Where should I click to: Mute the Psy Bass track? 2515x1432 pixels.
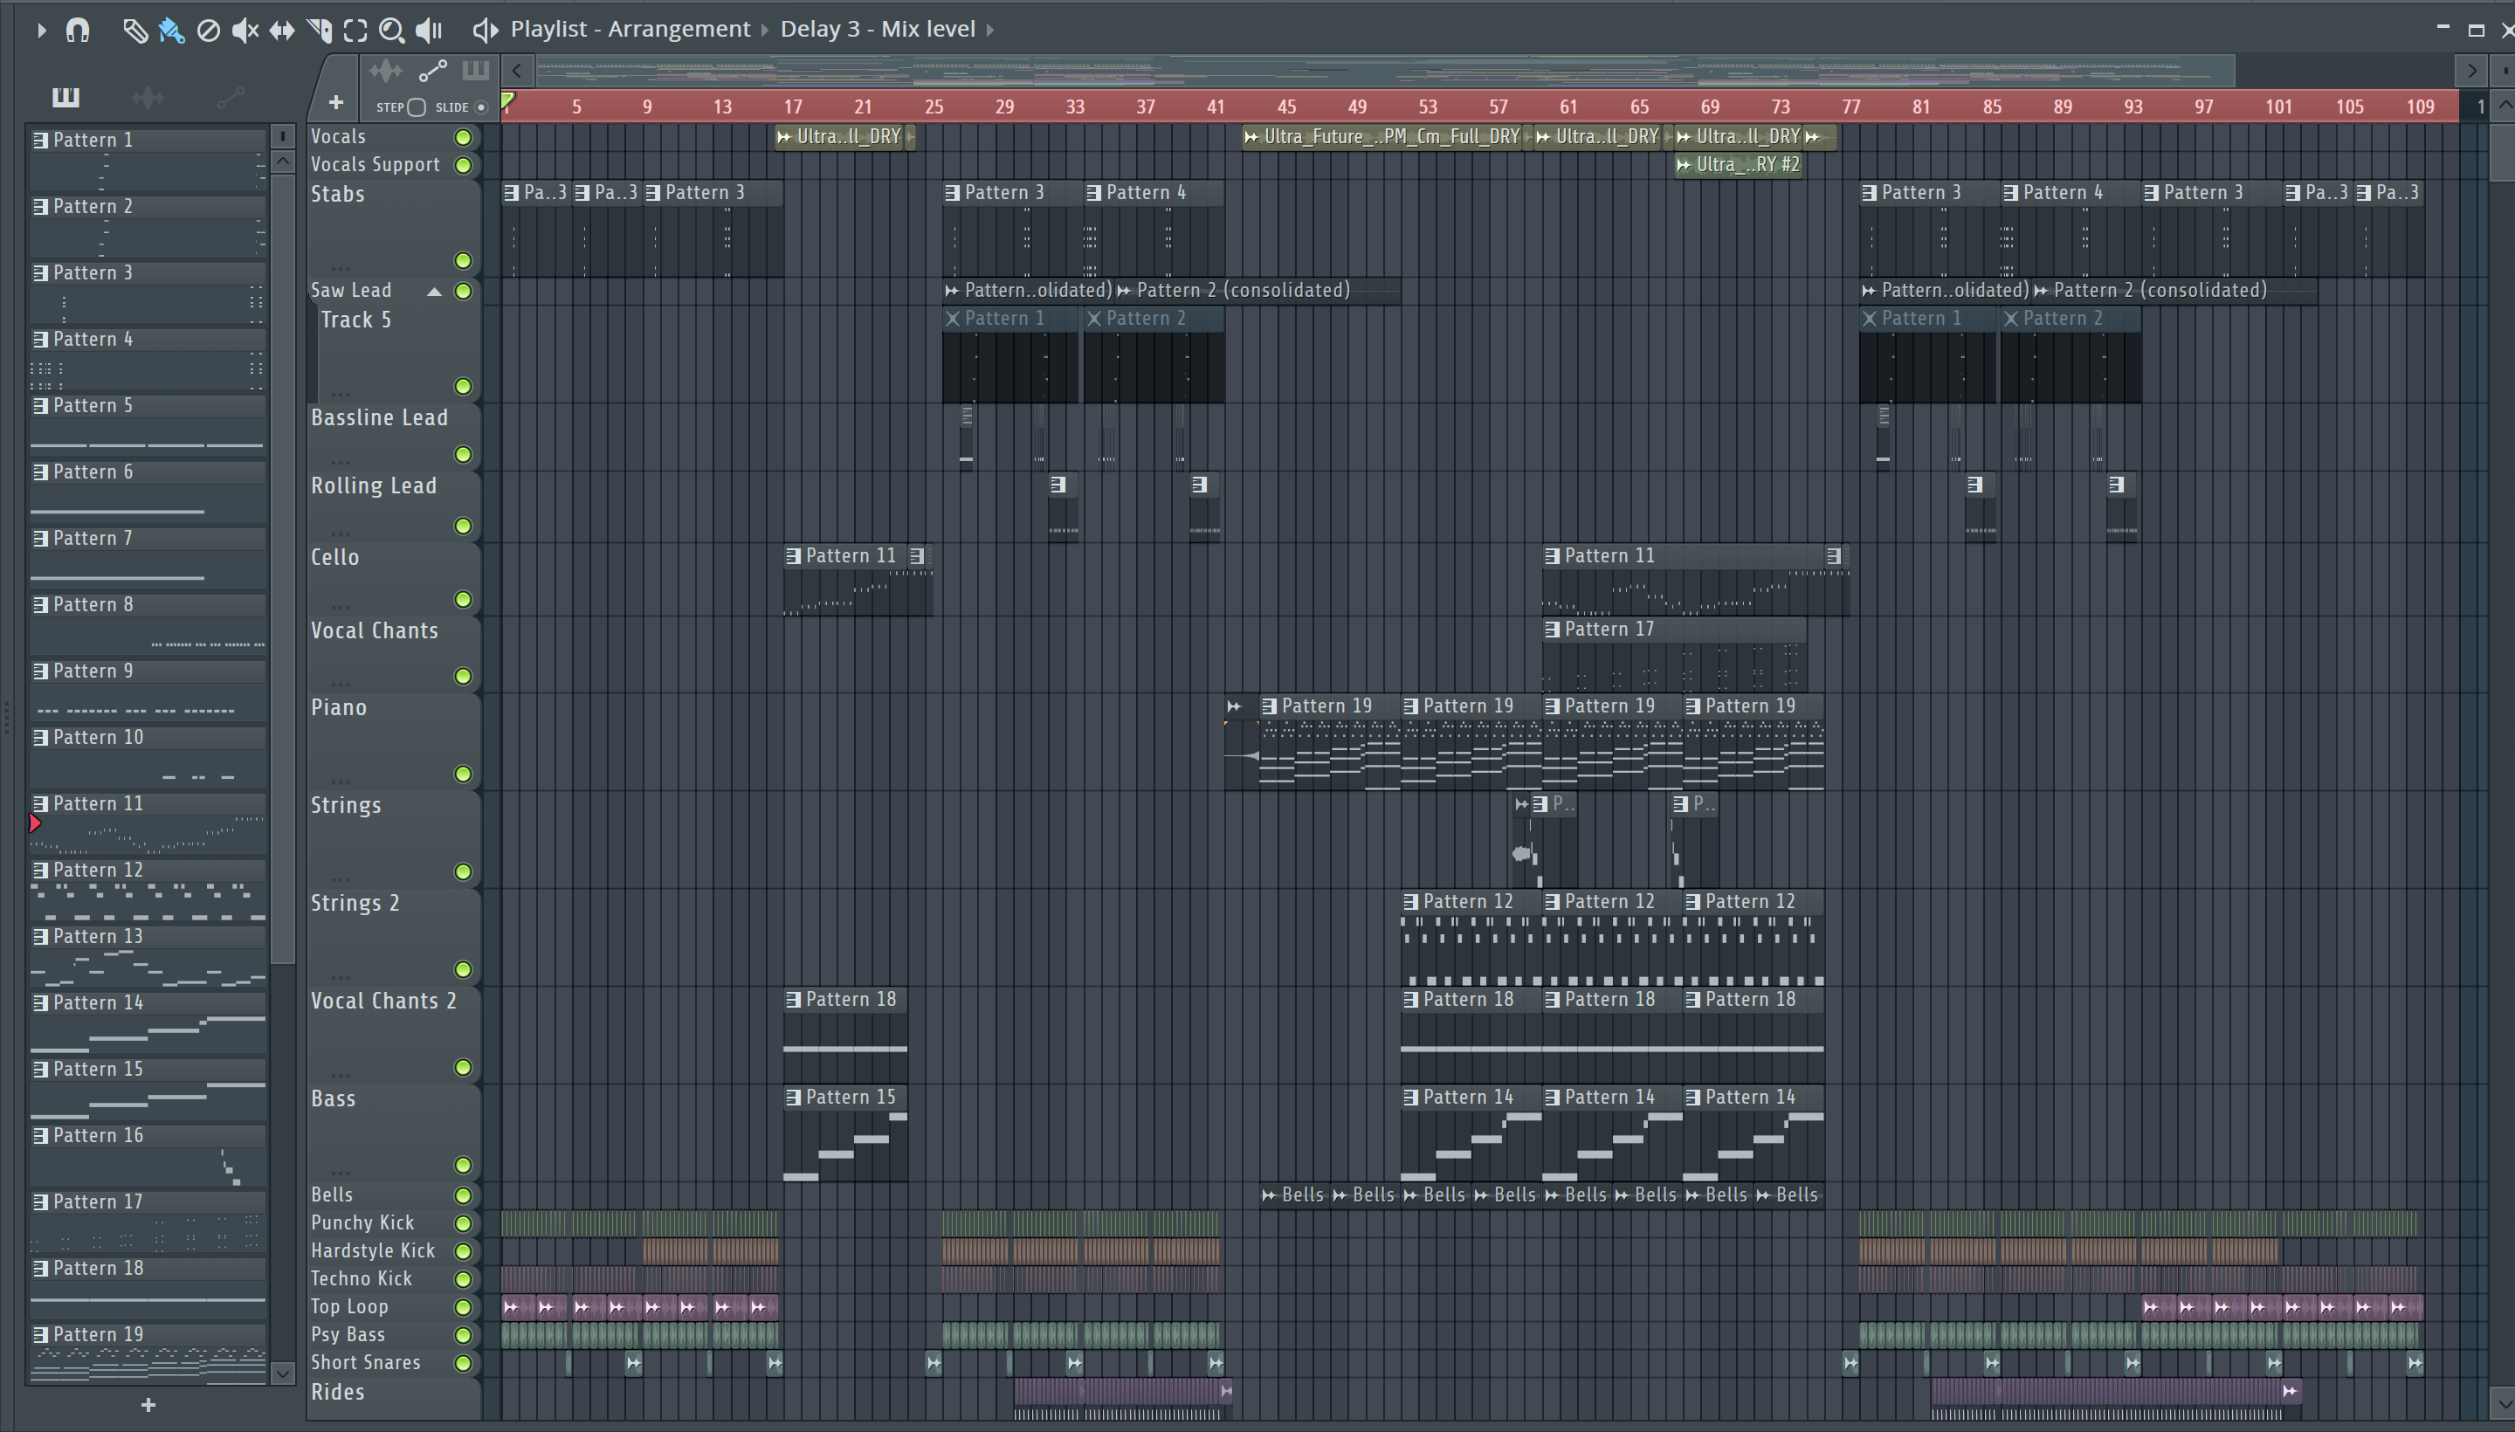(462, 1336)
